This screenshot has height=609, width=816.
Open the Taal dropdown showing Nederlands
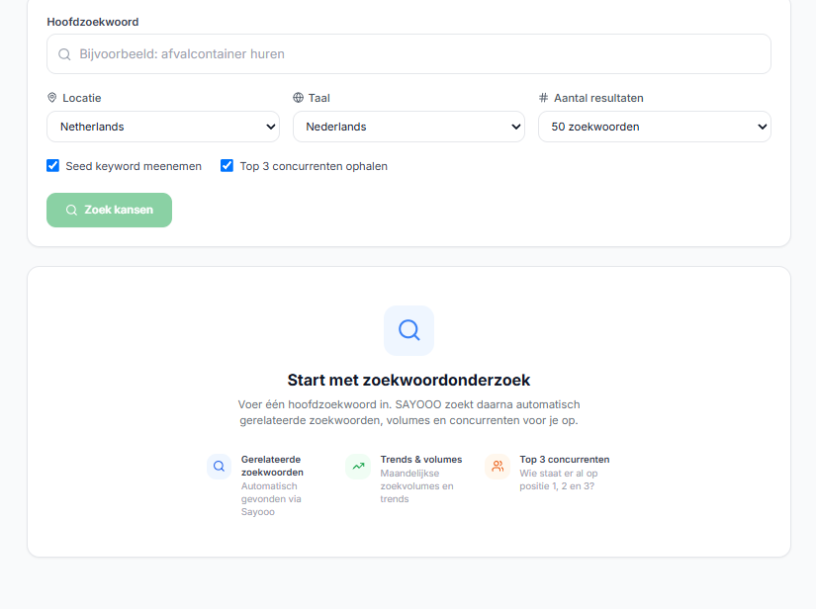pos(408,127)
